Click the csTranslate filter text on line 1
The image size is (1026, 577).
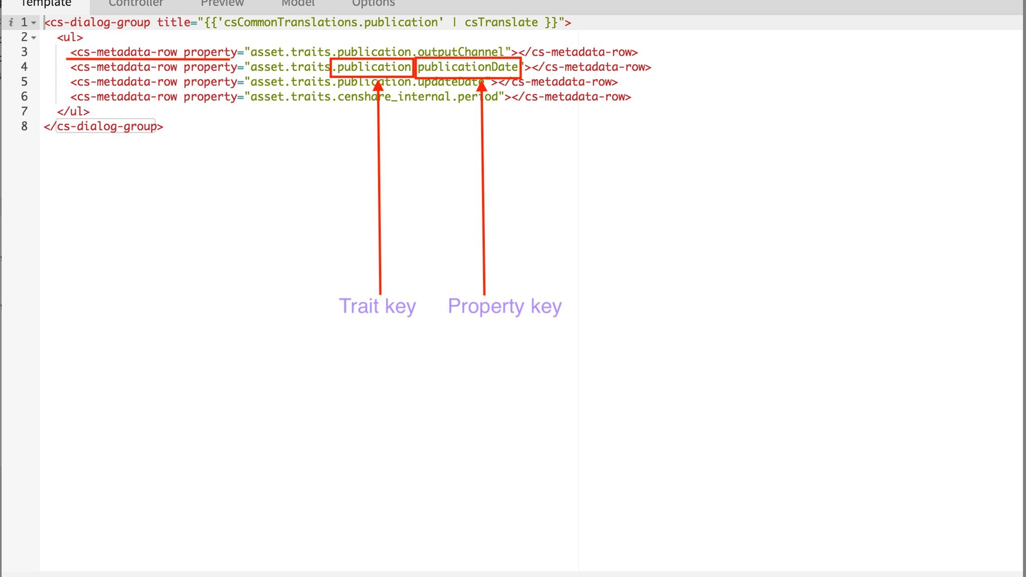click(500, 23)
